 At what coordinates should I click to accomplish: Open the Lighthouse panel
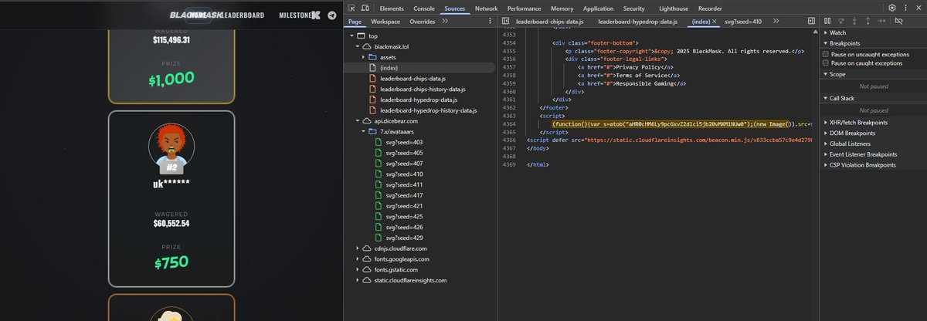pos(673,8)
